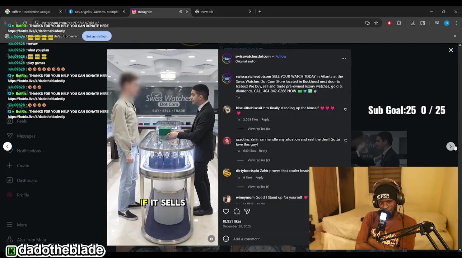Viewport: 462px width, 258px height.
Task: Open Messages in Instagram sidebar
Action: (x=21, y=136)
